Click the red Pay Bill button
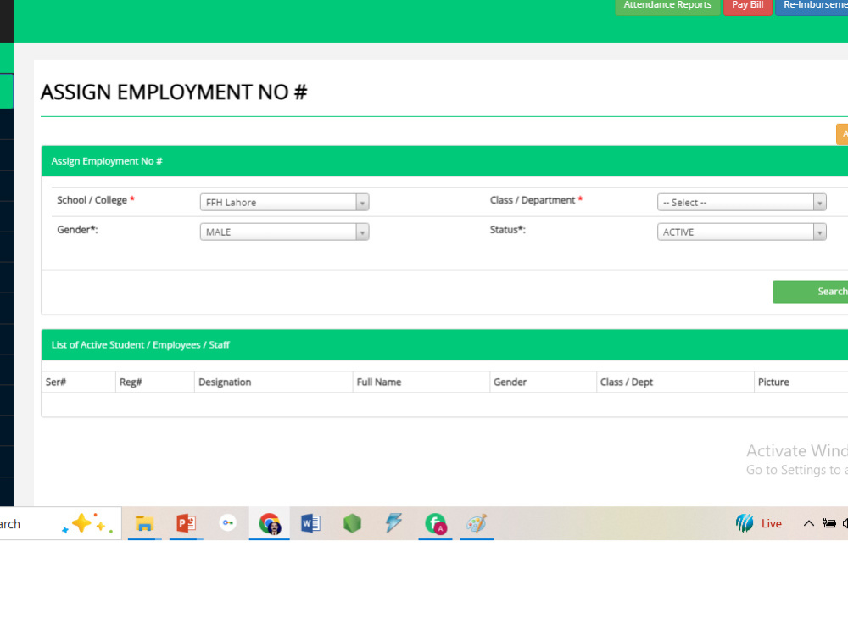 [747, 6]
